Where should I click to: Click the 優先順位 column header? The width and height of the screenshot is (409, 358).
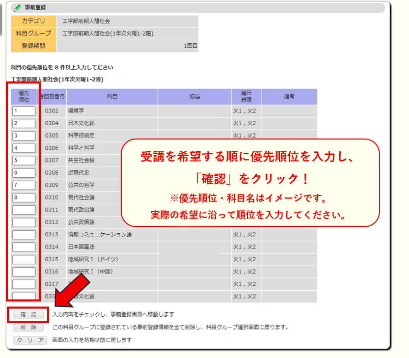(24, 97)
